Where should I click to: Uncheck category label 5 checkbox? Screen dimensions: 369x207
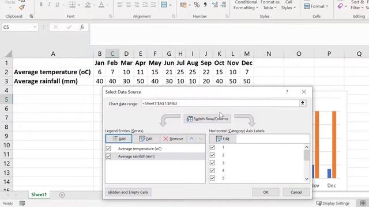tap(212, 178)
